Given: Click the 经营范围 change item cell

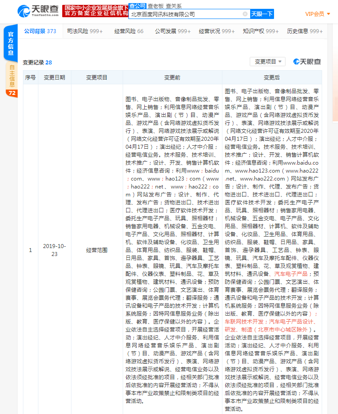Looking at the screenshot, I should click(97, 250).
